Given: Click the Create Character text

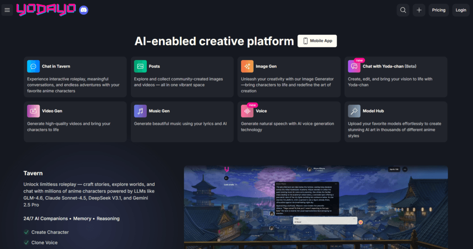Looking at the screenshot, I should tap(50, 232).
